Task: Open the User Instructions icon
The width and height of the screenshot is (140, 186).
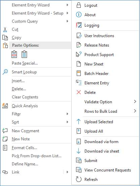Action: coord(79,35)
